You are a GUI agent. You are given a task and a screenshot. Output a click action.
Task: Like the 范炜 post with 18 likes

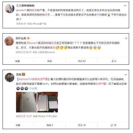(x=113, y=125)
